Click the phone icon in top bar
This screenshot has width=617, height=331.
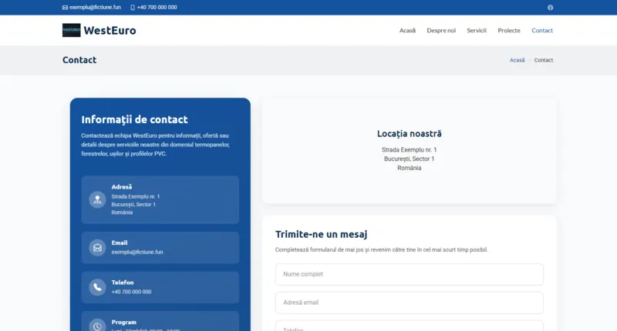(133, 8)
